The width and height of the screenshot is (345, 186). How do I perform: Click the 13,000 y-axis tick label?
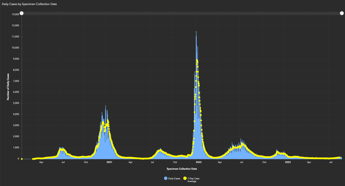coord(15,15)
